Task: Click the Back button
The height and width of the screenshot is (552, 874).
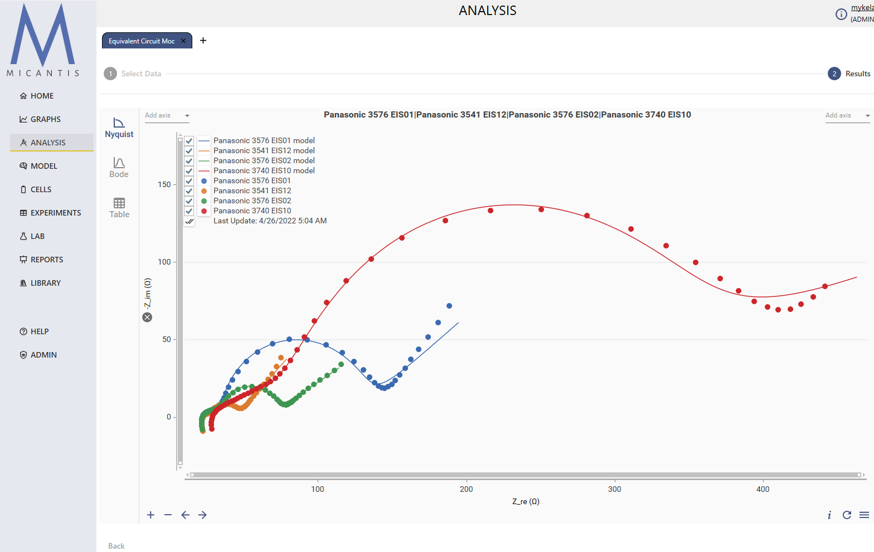Action: pos(116,546)
